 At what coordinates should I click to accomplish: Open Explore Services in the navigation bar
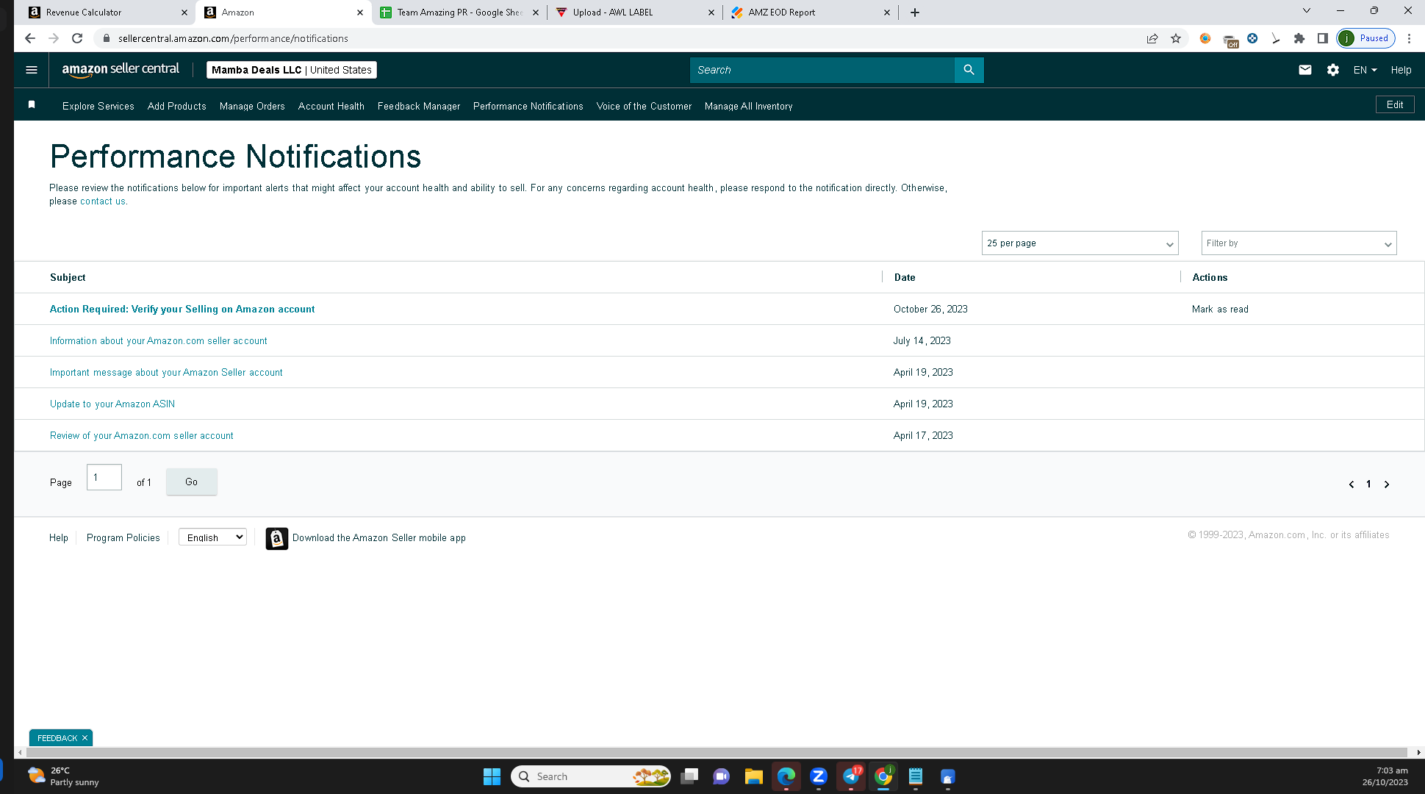pyautogui.click(x=98, y=106)
